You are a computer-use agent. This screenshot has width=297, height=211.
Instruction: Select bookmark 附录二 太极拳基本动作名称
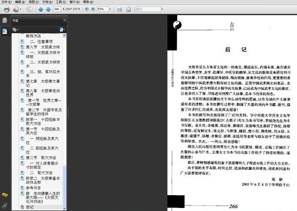click(x=43, y=180)
